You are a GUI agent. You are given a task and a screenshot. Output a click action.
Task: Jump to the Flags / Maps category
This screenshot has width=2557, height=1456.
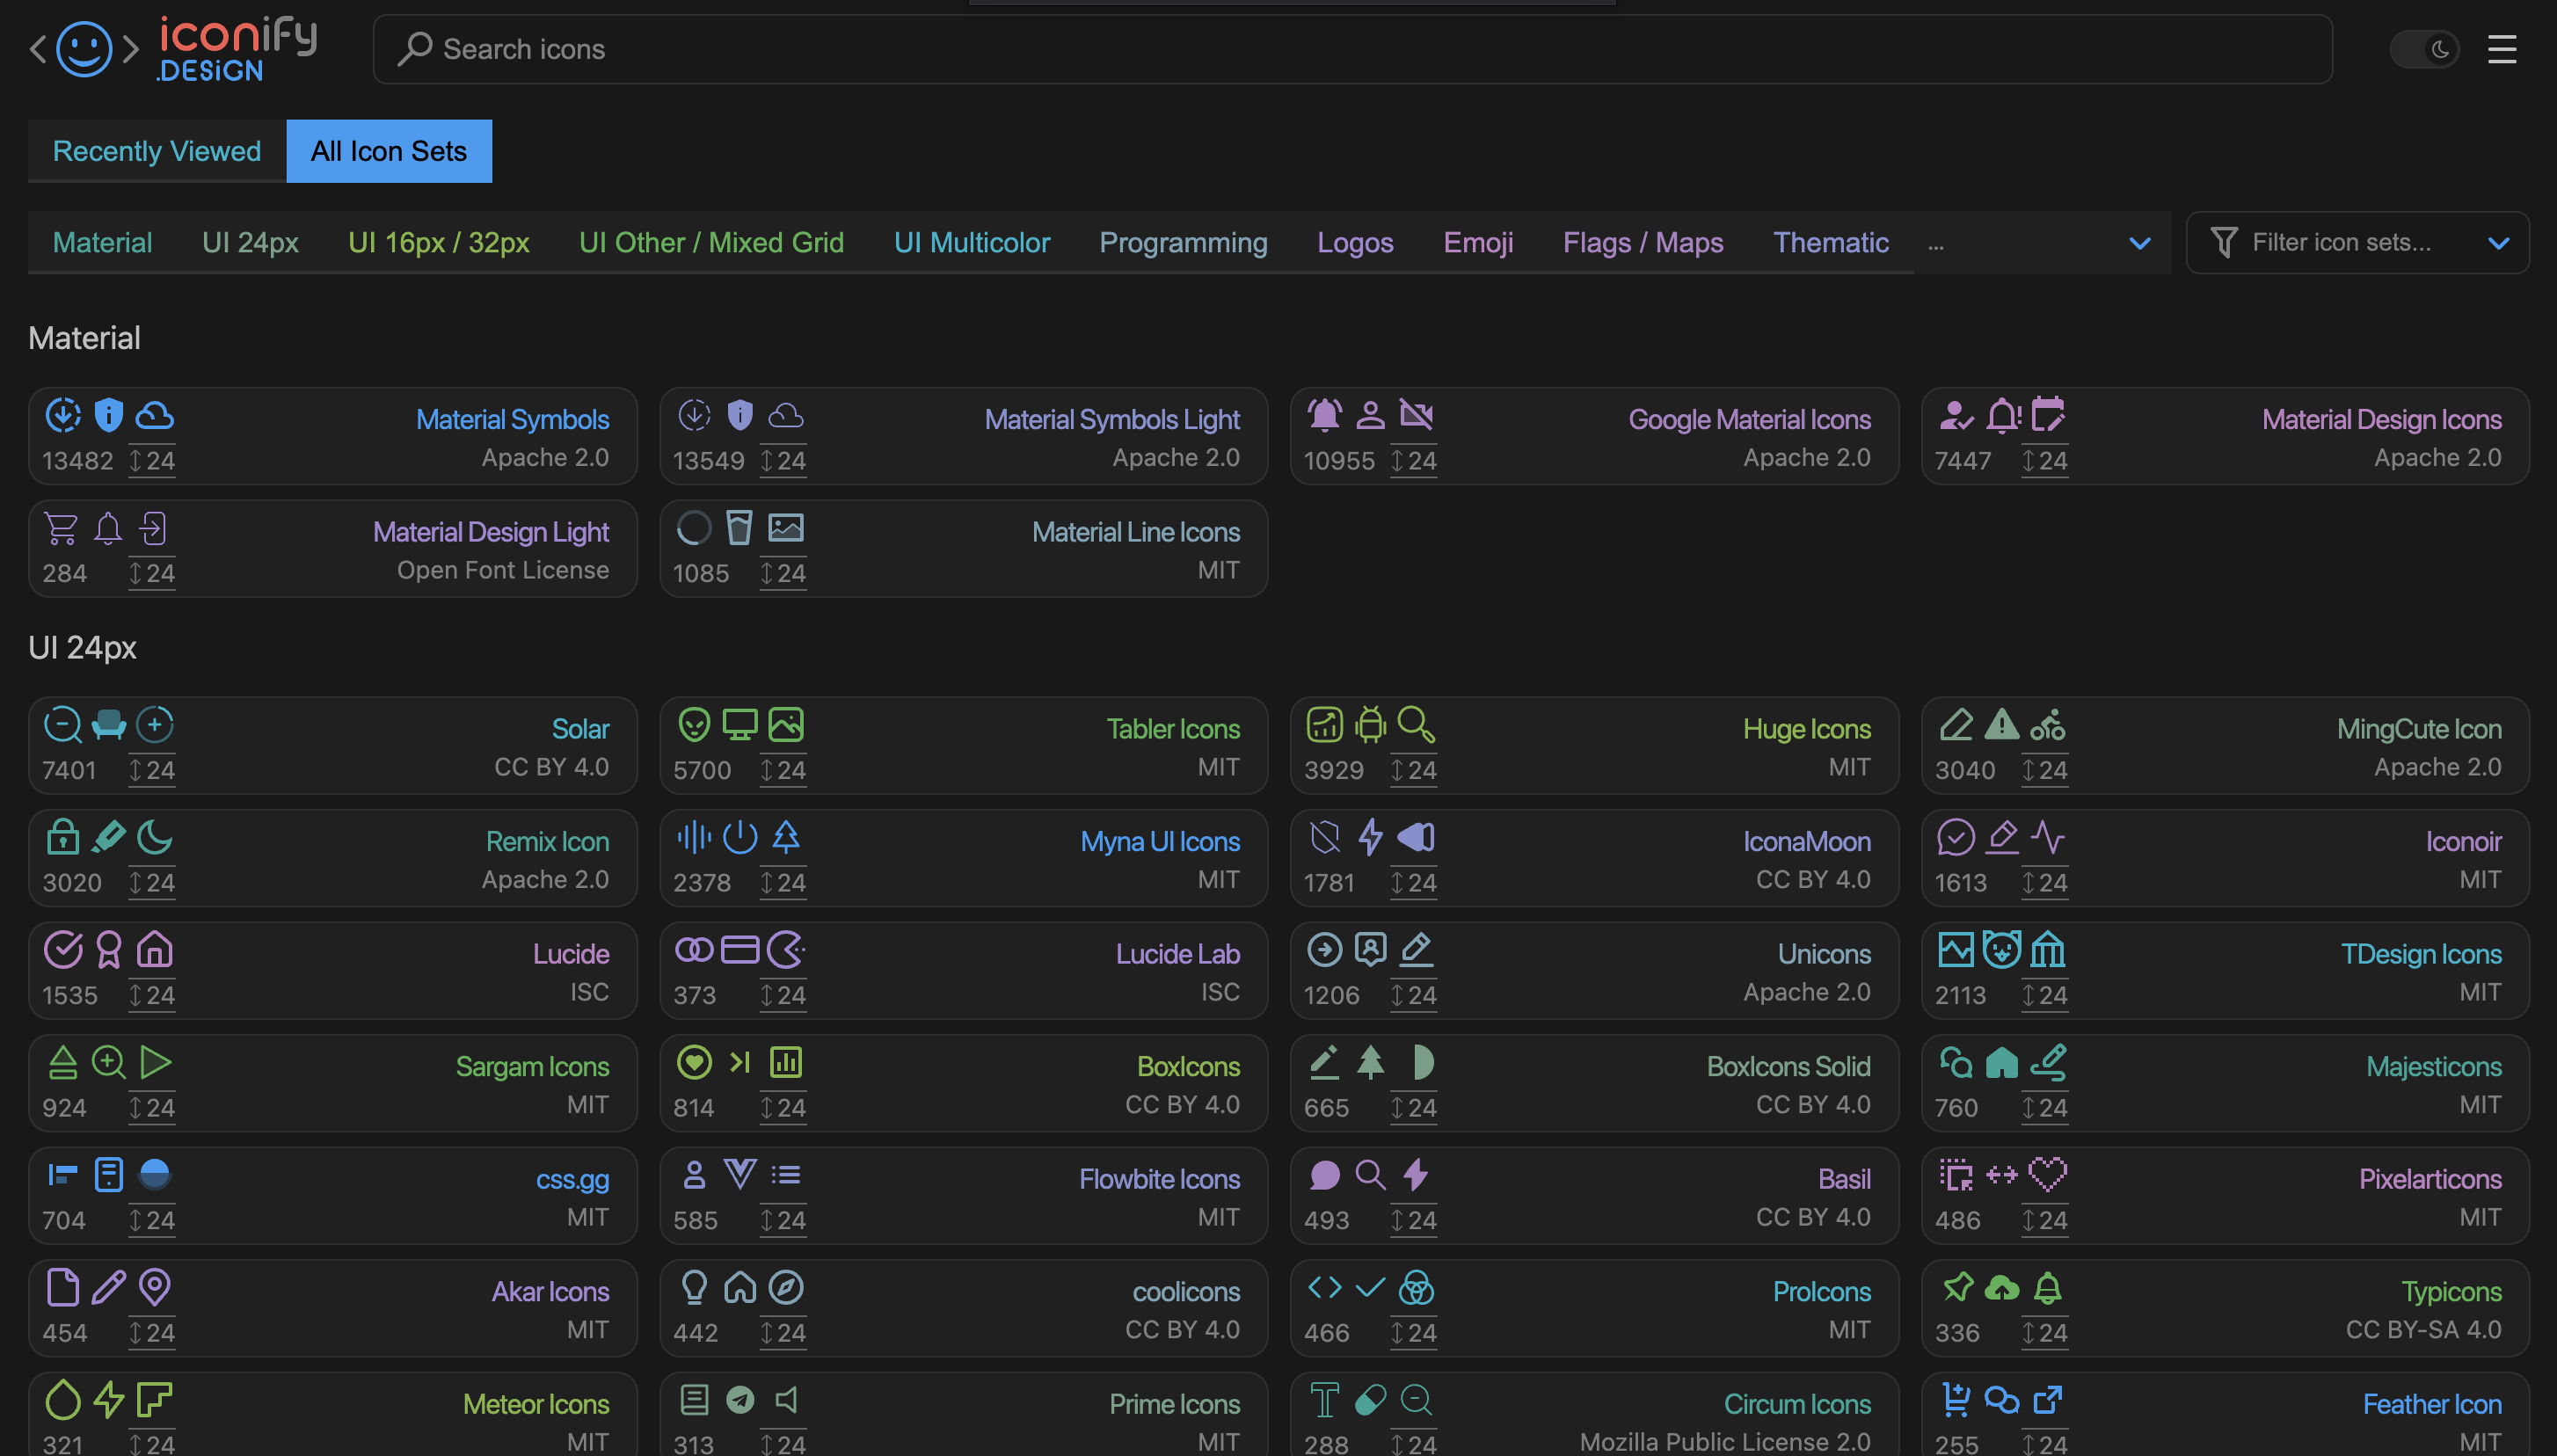1643,242
